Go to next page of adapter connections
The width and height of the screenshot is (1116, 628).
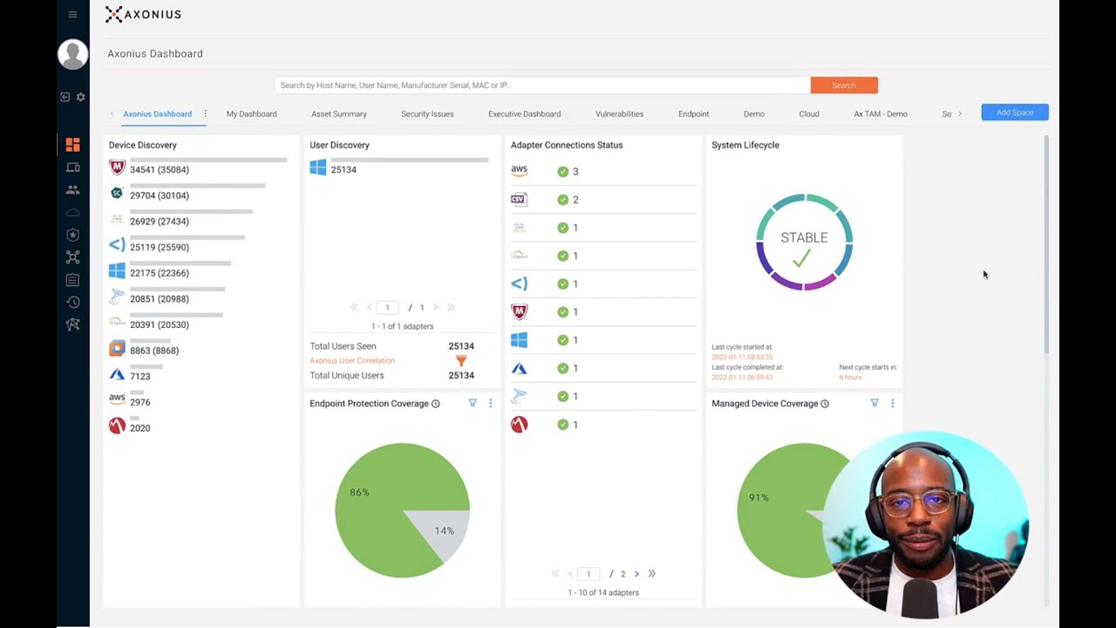tap(636, 574)
